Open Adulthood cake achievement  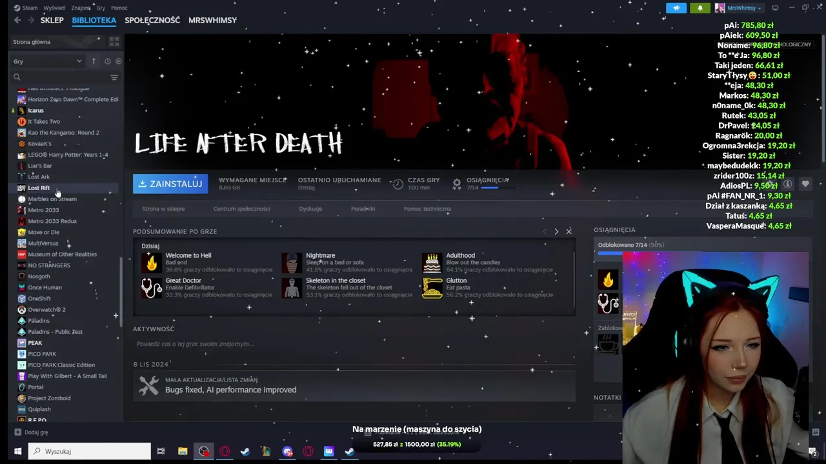coord(432,262)
